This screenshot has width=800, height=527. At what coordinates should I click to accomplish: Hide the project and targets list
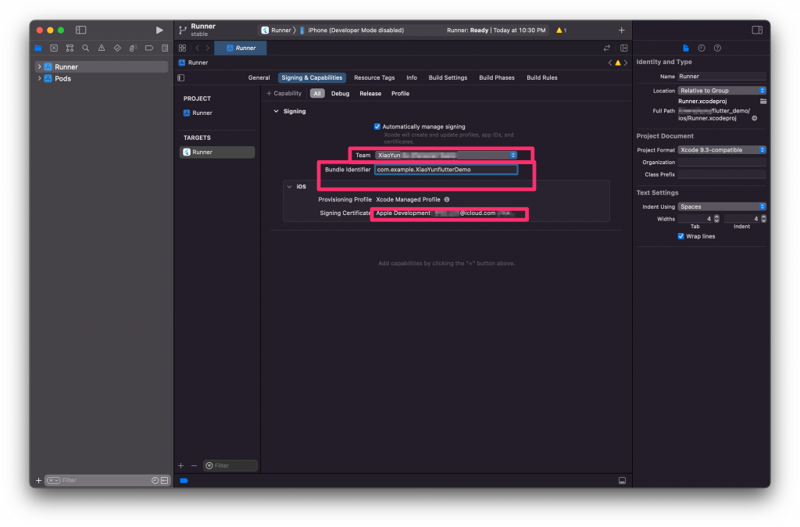(x=180, y=78)
